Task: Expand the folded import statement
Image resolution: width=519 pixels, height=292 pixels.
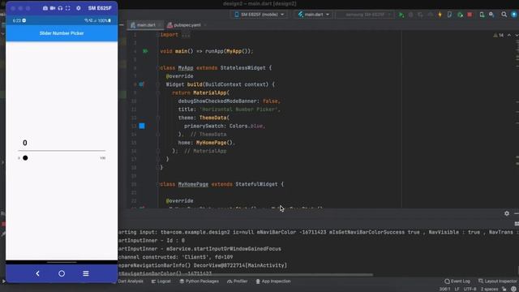Action: tap(186, 35)
